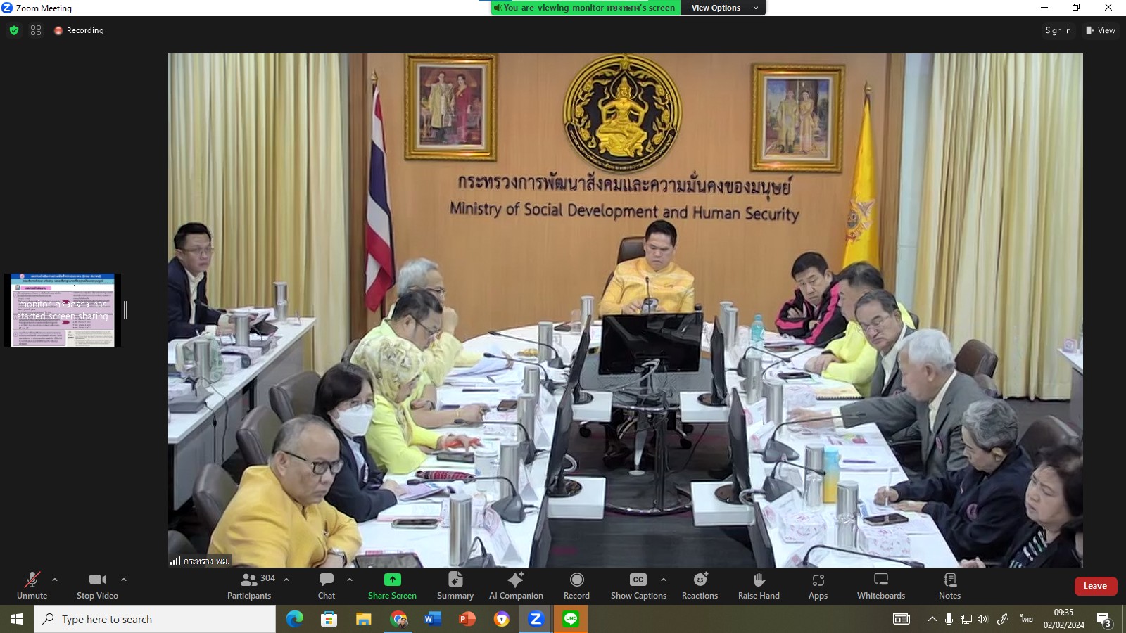1126x633 pixels.
Task: Open audio settings arrow beside Unmute
Action: (55, 580)
